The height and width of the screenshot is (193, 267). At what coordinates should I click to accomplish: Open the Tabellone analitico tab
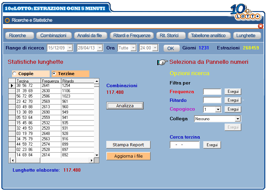tap(209, 35)
